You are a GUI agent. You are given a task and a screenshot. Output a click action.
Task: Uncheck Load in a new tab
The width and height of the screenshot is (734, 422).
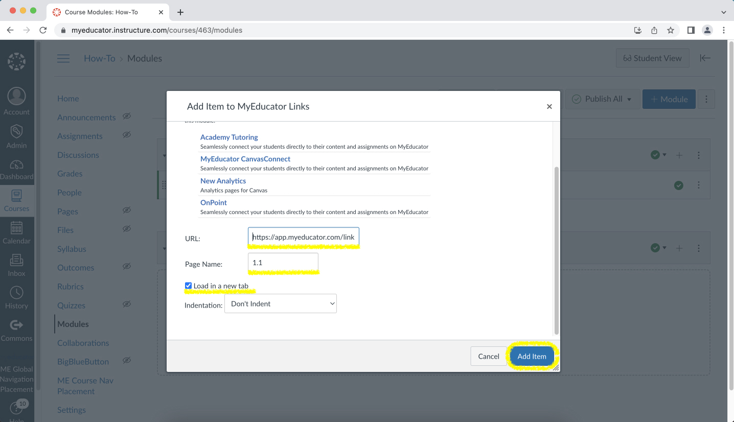188,286
